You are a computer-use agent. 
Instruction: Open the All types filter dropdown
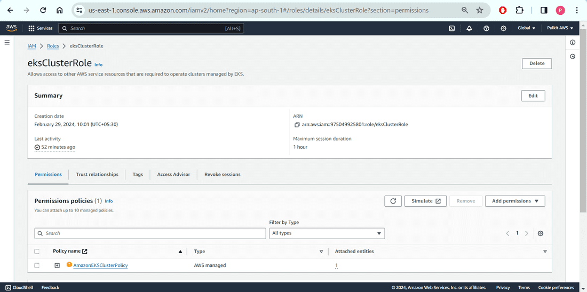(327, 233)
